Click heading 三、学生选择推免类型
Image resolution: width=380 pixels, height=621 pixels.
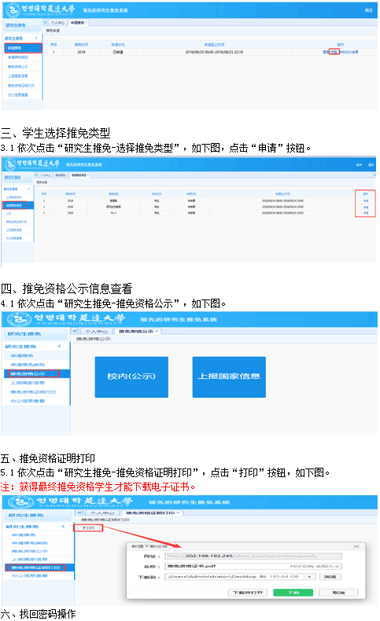[x=56, y=133]
